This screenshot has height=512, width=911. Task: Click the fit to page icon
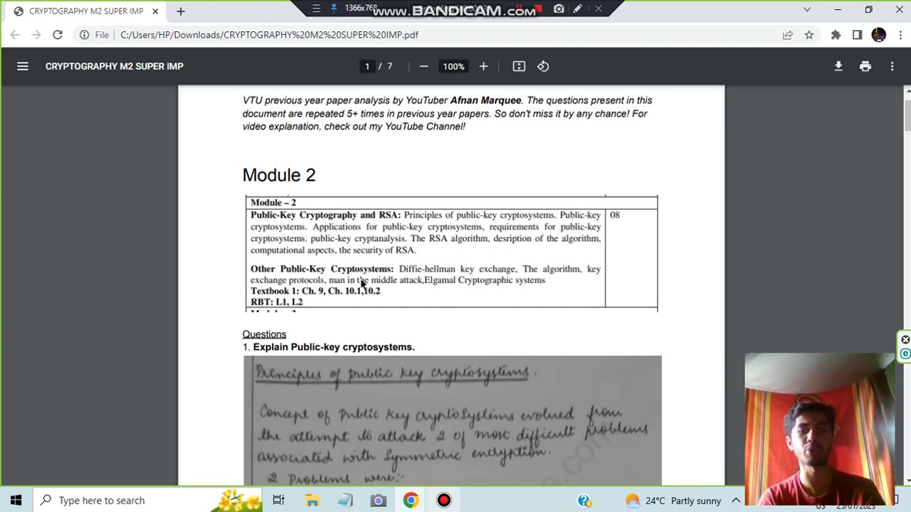(x=519, y=66)
